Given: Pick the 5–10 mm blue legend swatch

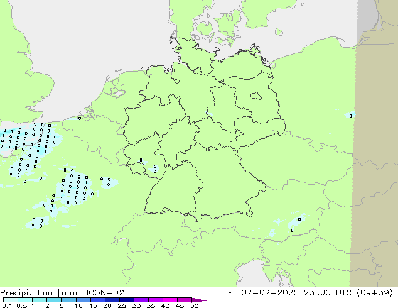Looking at the screenshot, I should click(70, 300).
